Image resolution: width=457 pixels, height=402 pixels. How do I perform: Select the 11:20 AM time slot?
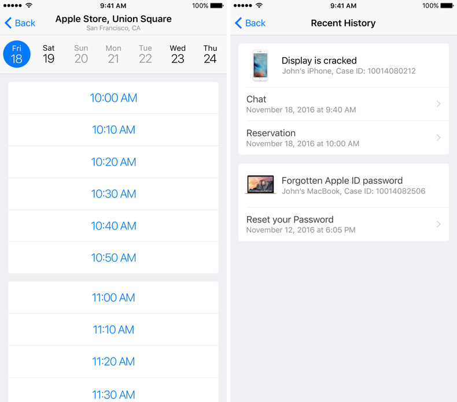click(113, 362)
